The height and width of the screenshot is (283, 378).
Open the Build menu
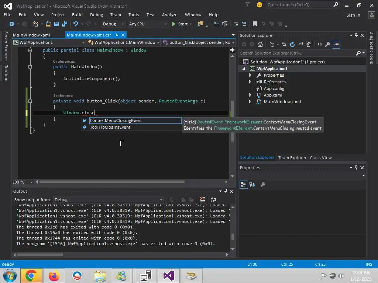77,15
